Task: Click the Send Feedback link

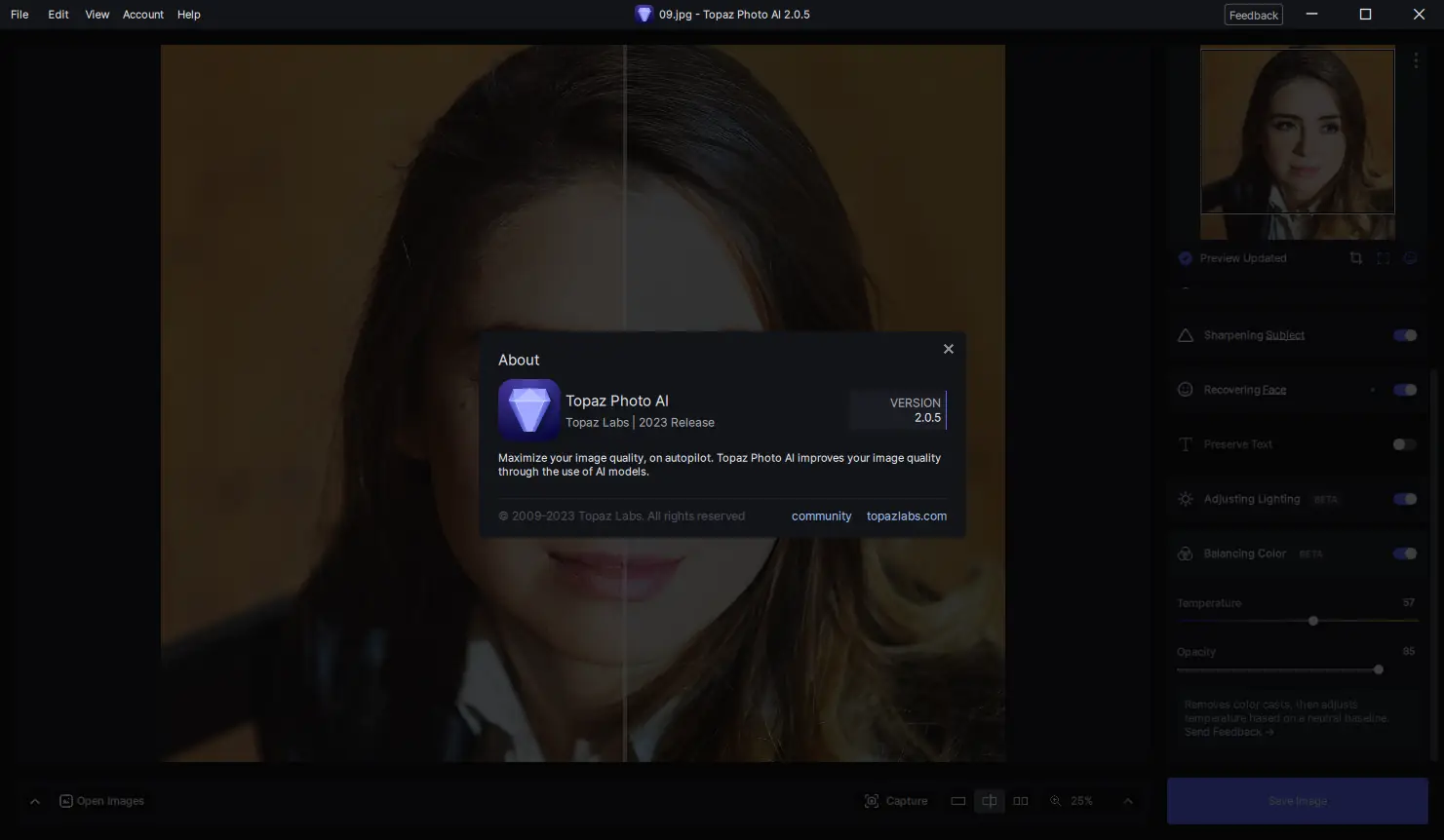Action: coord(1229,732)
